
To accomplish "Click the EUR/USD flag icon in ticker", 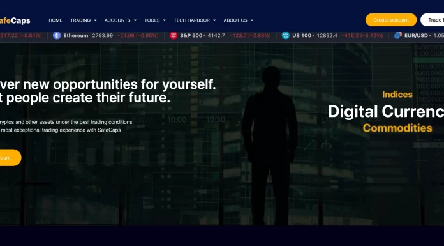I will 398,36.
